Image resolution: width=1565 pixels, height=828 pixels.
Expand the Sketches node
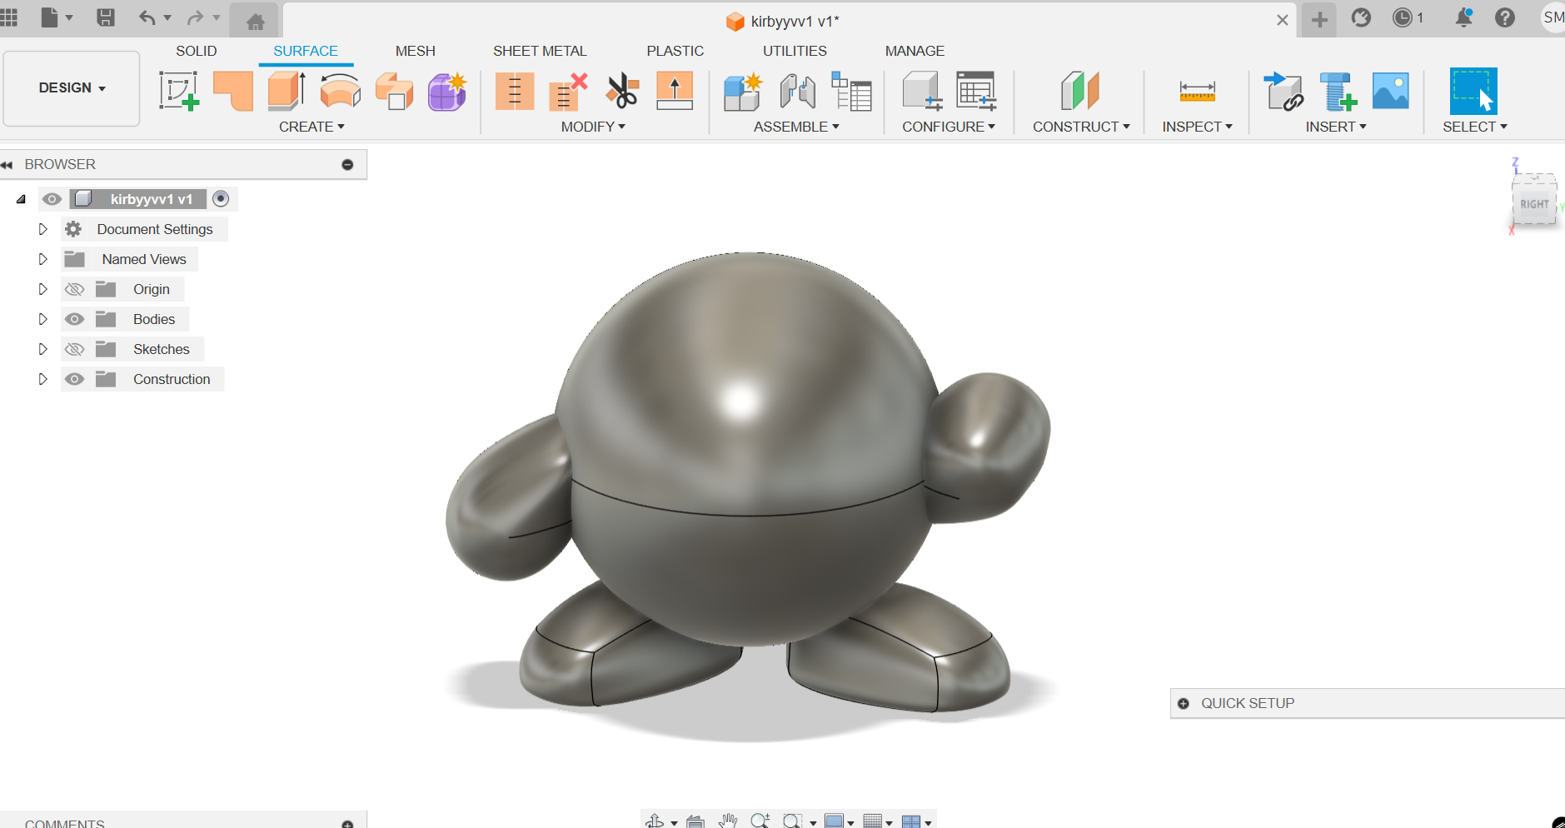(42, 349)
